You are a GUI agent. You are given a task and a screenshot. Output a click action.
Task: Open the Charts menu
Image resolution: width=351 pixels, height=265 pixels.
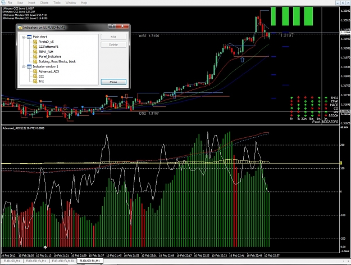click(44, 3)
